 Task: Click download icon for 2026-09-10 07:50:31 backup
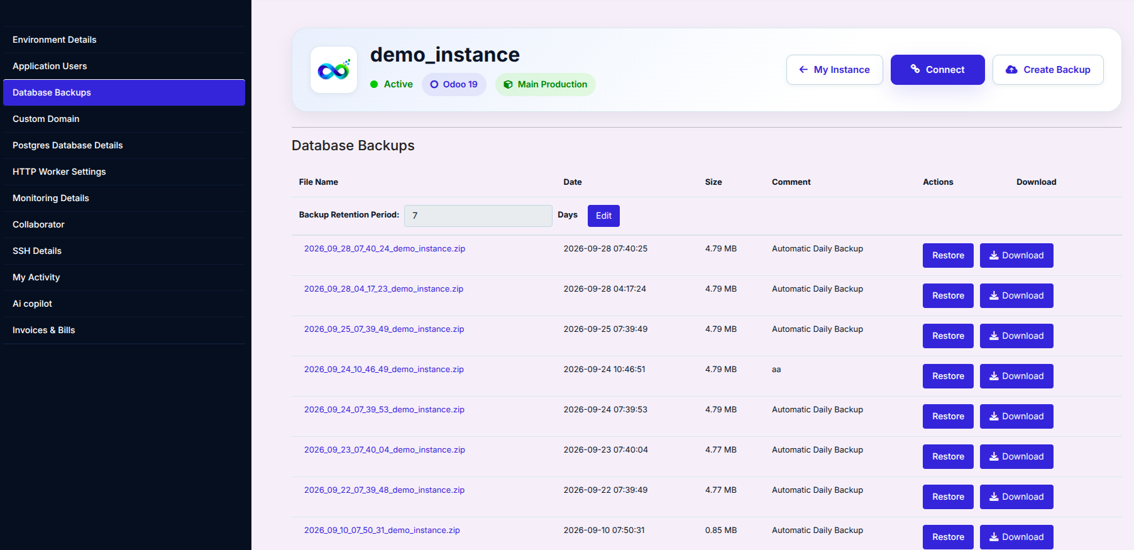(994, 537)
